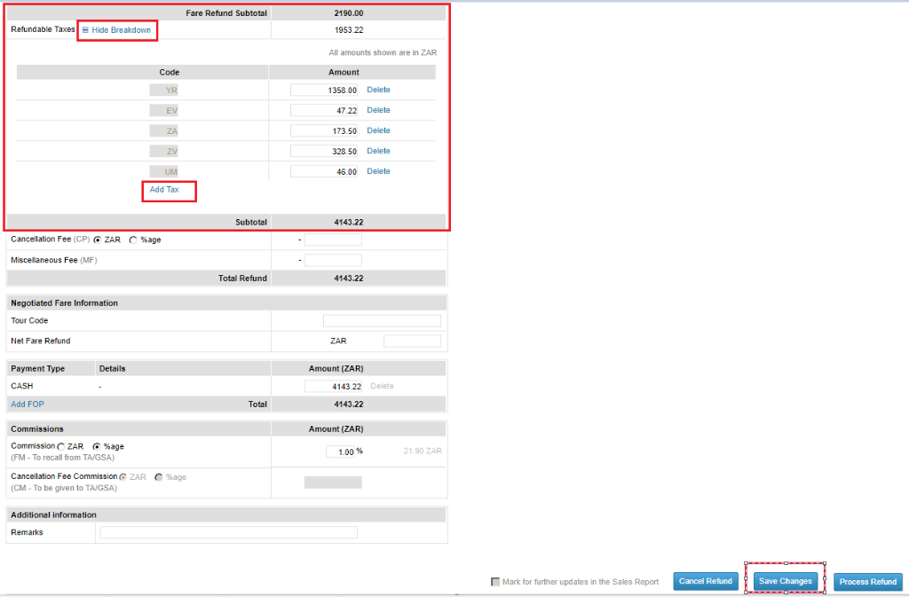Viewport: 909px width, 597px height.
Task: Select %age for Cancellation Fee
Action: point(133,240)
